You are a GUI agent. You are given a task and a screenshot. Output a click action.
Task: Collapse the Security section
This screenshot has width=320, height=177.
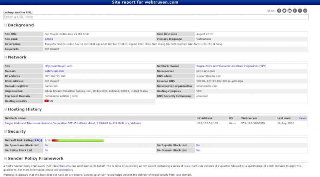6,131
